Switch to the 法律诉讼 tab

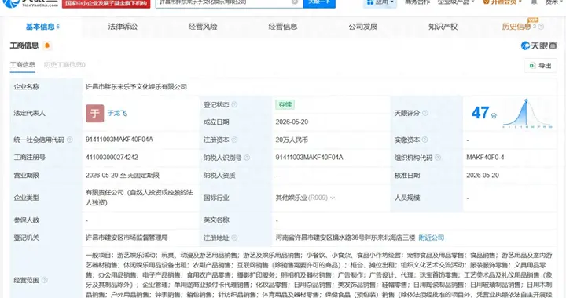pyautogui.click(x=123, y=27)
